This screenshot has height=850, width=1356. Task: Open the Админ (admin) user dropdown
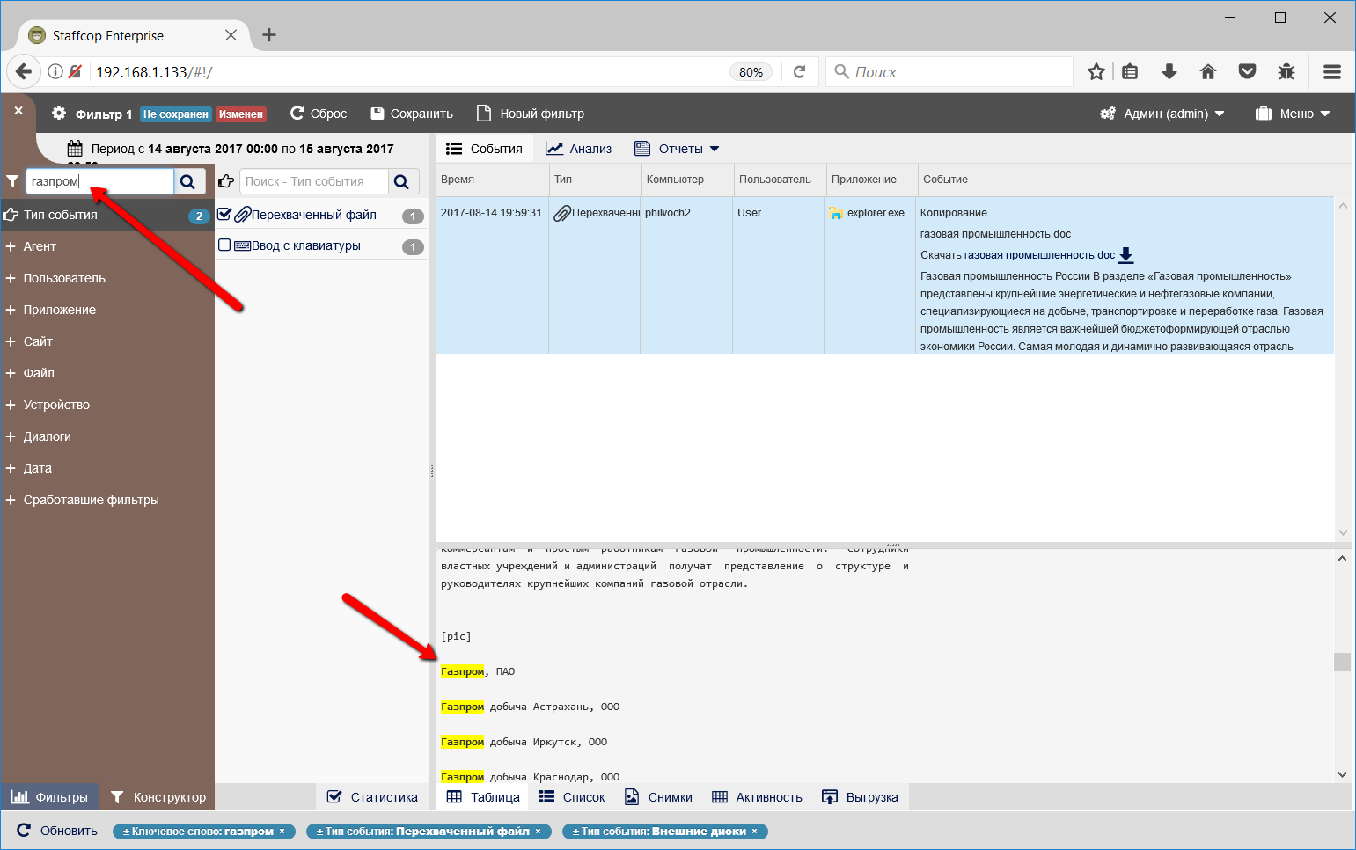(x=1162, y=114)
